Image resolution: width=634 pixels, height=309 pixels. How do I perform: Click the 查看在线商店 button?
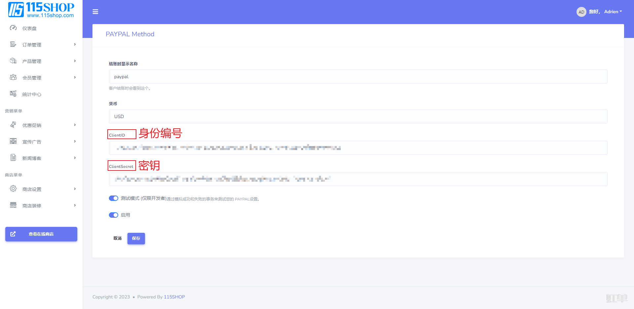point(41,234)
